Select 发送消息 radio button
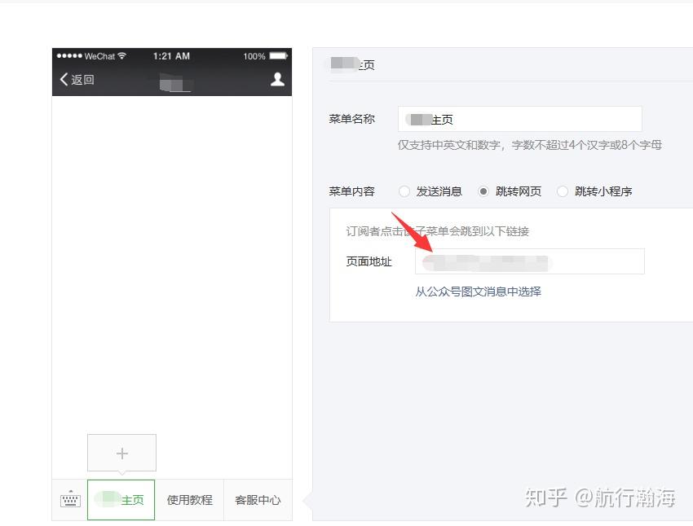Image resolution: width=693 pixels, height=526 pixels. pos(404,191)
